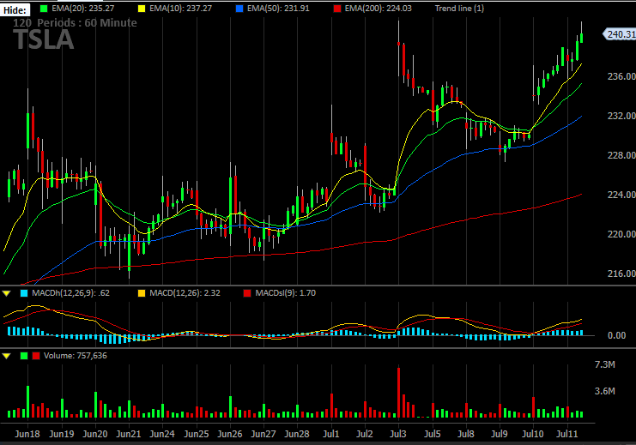Click the Jun21 date on the time axis

[129, 434]
